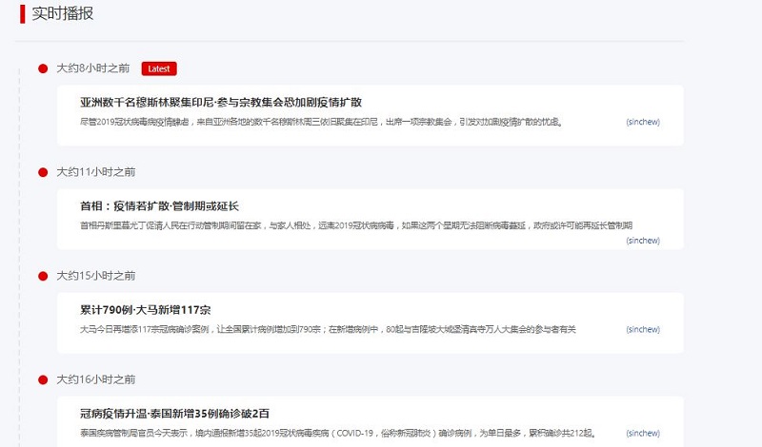Click summary text starting with 大马今日再增添117宗
The height and width of the screenshot is (447, 762).
coord(328,329)
